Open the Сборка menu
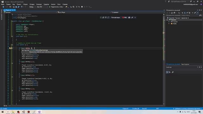 (x=25, y=4)
